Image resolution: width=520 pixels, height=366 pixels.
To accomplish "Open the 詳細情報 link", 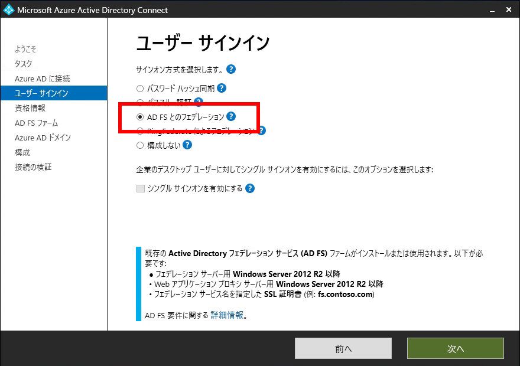I will pyautogui.click(x=227, y=315).
